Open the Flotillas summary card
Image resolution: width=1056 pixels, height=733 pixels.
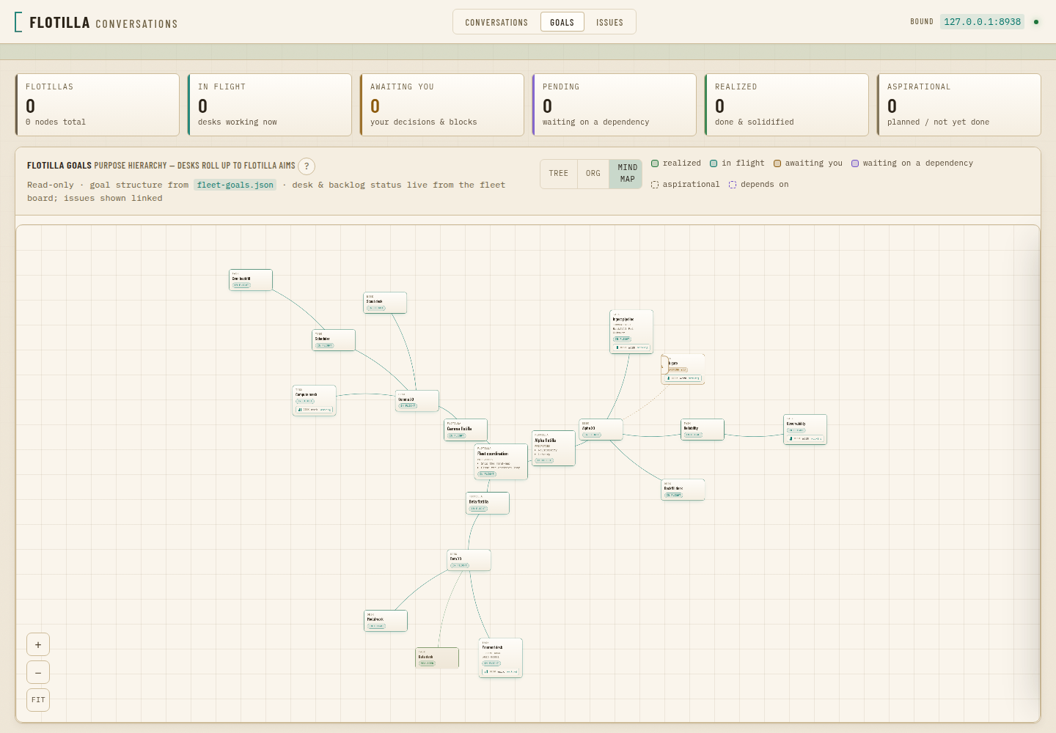(x=98, y=105)
